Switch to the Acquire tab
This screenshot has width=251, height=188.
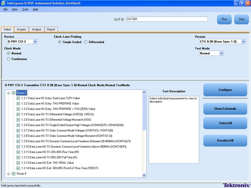pyautogui.click(x=21, y=30)
